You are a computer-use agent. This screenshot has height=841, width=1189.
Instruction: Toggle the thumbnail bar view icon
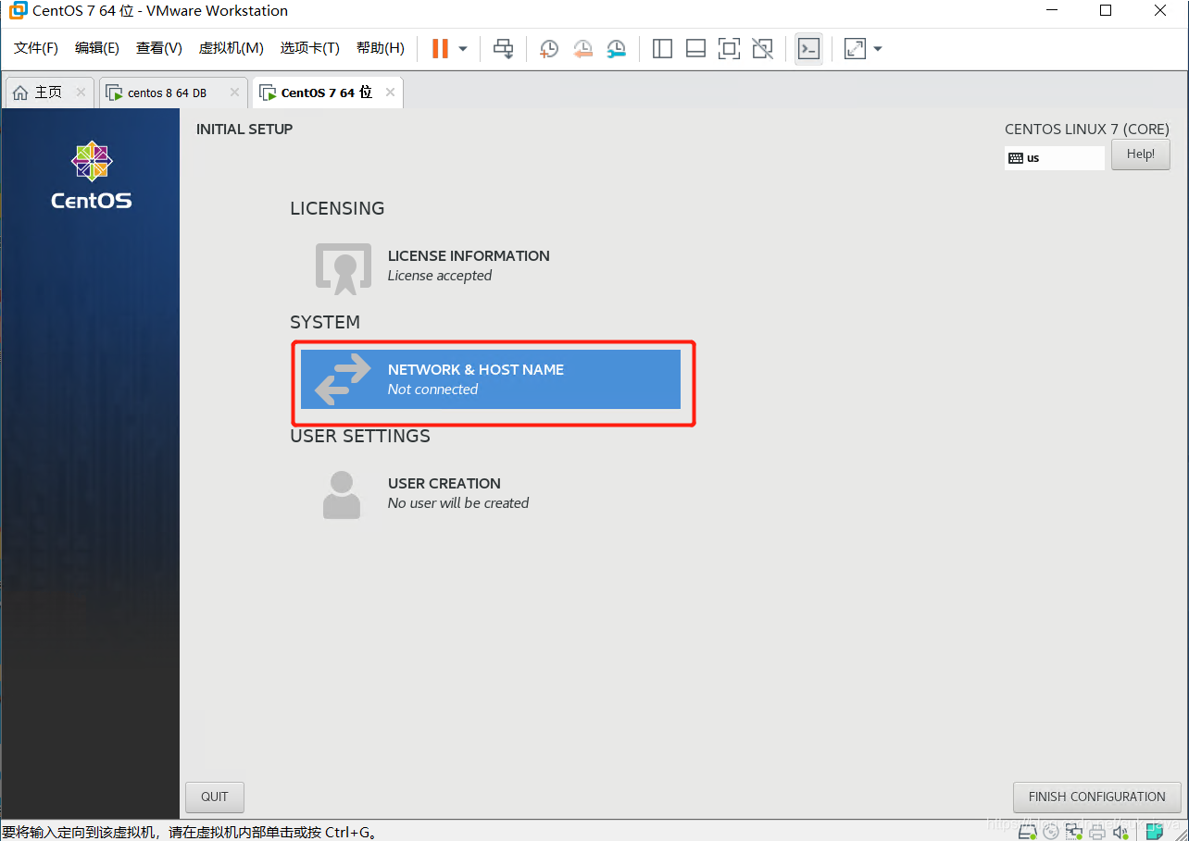[695, 48]
